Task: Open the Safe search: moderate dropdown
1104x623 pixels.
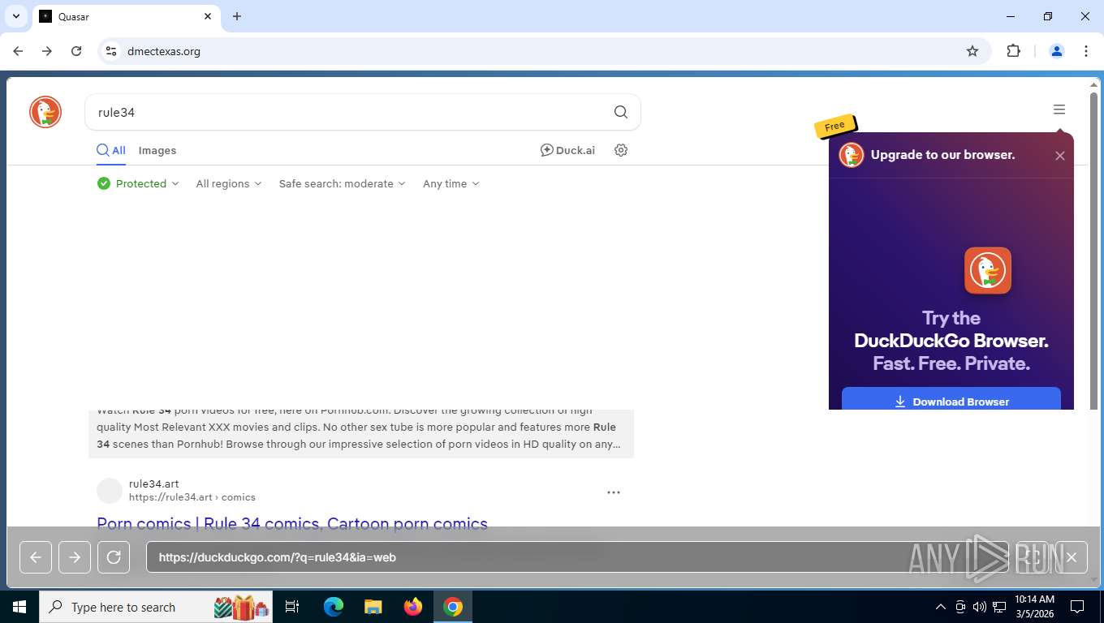Action: click(342, 183)
